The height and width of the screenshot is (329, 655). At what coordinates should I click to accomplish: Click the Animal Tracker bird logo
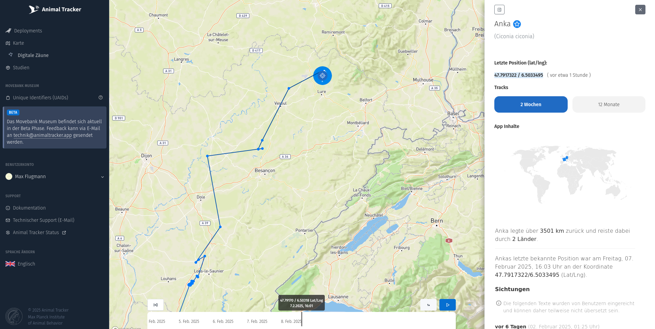click(x=33, y=9)
